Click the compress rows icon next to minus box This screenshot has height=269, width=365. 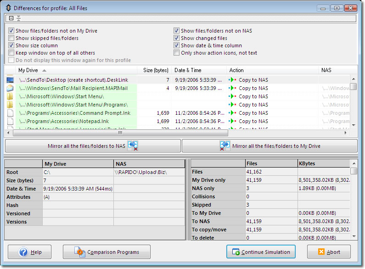[19, 18]
